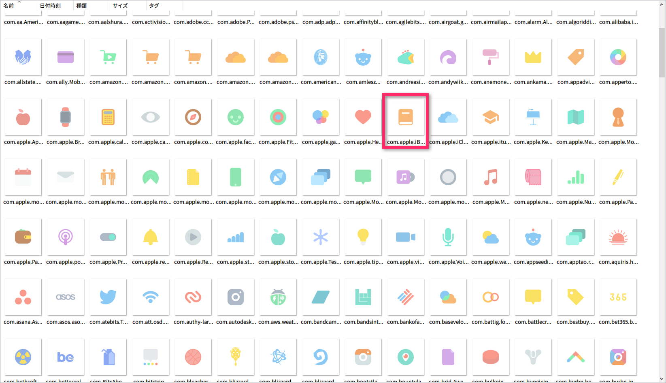666x383 pixels.
Task: Select the 365 com.bet365 icon
Action: tap(618, 297)
